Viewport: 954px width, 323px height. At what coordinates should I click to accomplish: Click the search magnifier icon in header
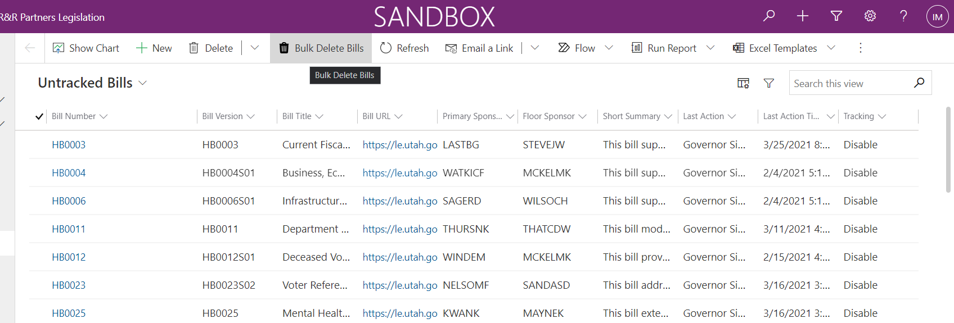click(x=769, y=16)
